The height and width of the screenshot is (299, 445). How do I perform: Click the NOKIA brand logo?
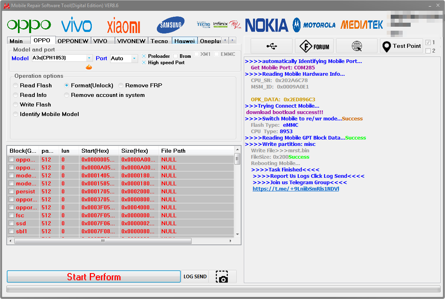pos(267,25)
